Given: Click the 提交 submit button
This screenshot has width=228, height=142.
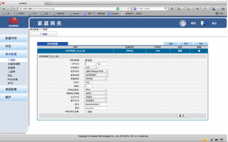Looking at the screenshot, I should click(182, 115).
